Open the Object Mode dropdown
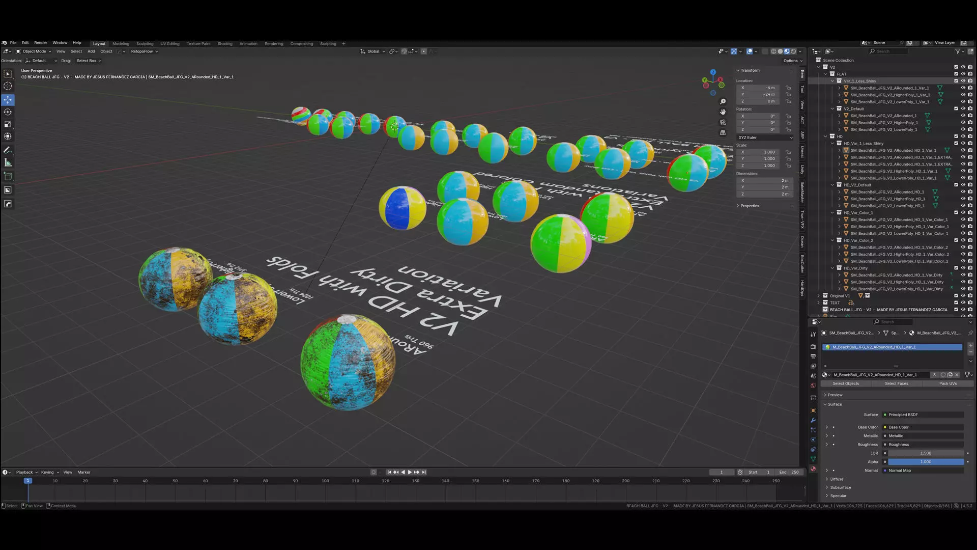Viewport: 977px width, 550px height. [x=34, y=51]
